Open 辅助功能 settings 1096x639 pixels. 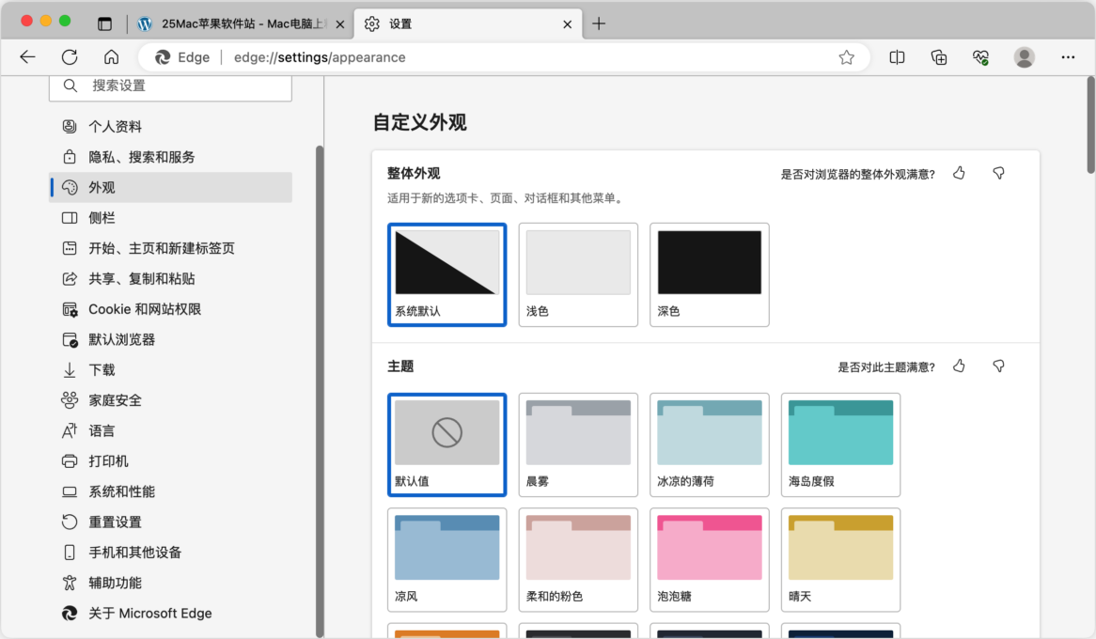point(170,583)
